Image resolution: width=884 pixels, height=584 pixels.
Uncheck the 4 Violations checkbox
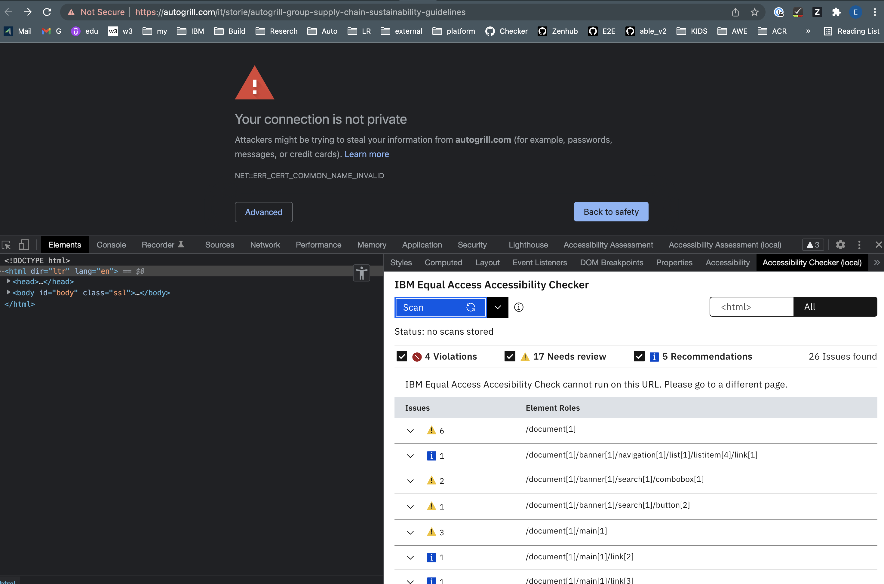[401, 356]
